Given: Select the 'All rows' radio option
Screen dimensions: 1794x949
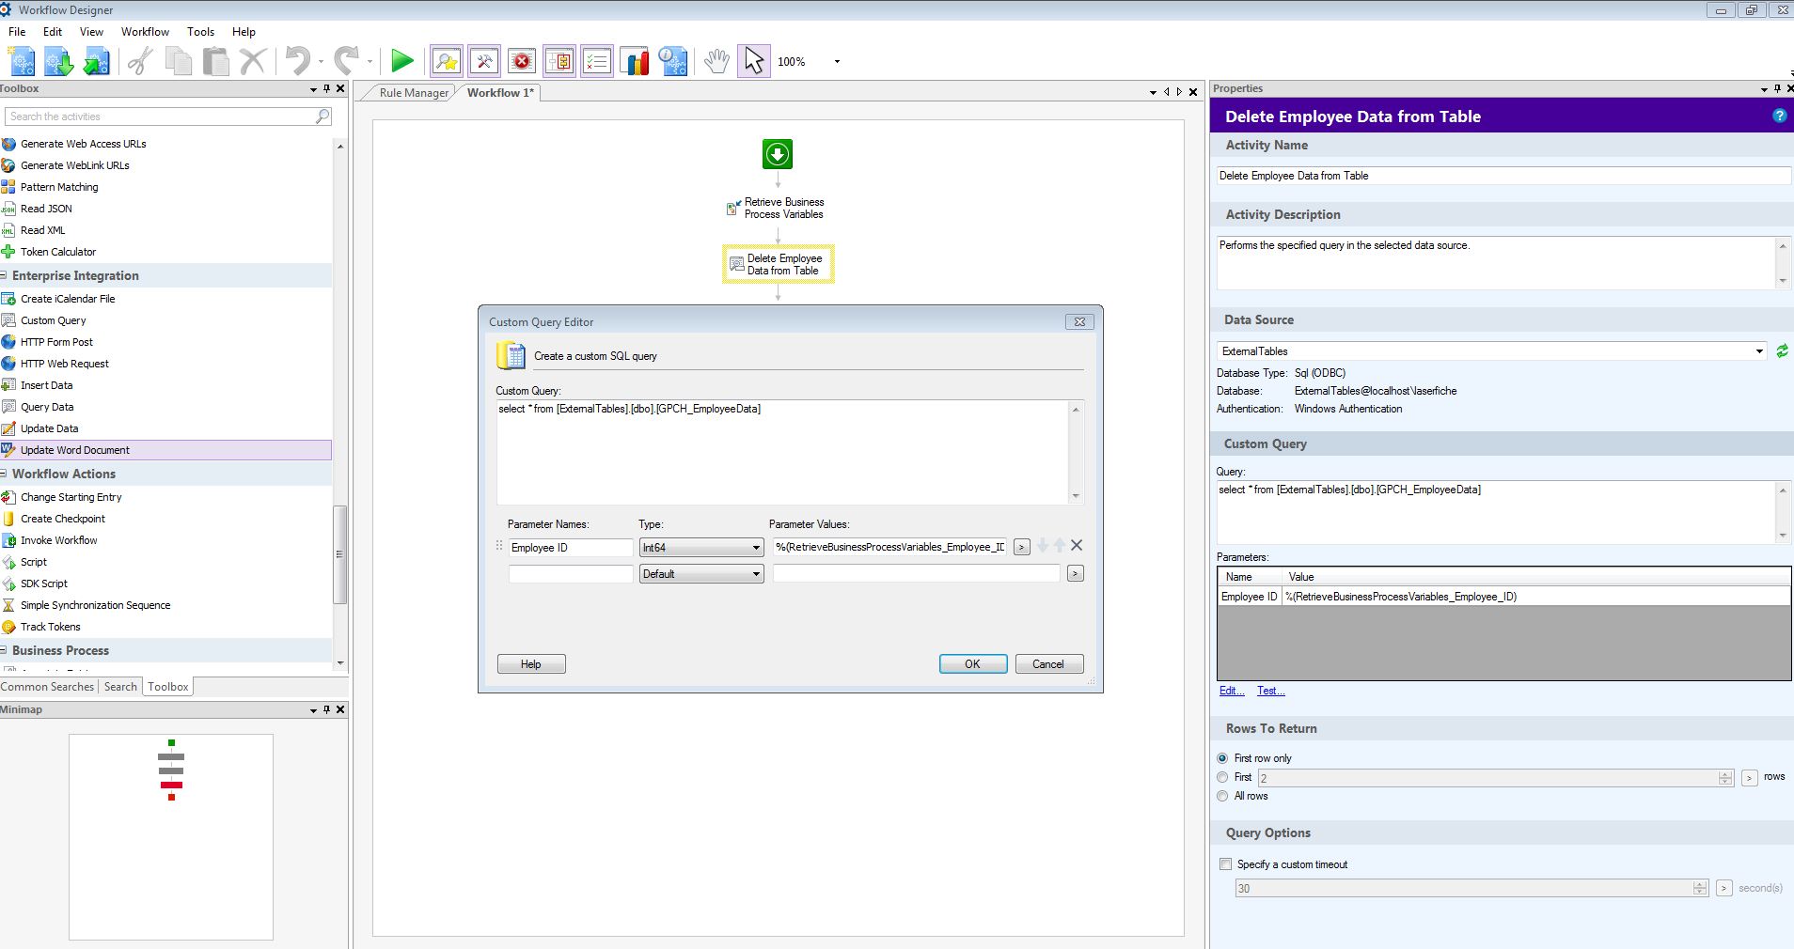Looking at the screenshot, I should [1223, 796].
